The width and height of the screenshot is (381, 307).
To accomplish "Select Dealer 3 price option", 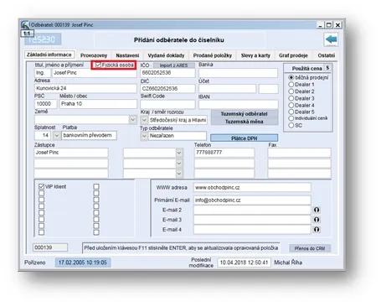I will (291, 98).
